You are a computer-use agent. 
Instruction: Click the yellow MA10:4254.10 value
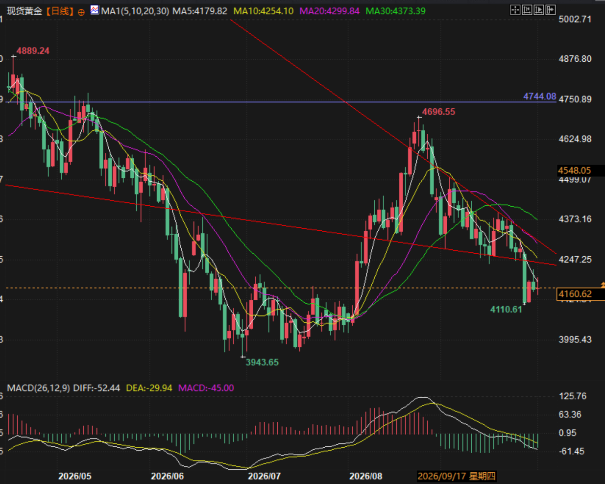point(264,11)
